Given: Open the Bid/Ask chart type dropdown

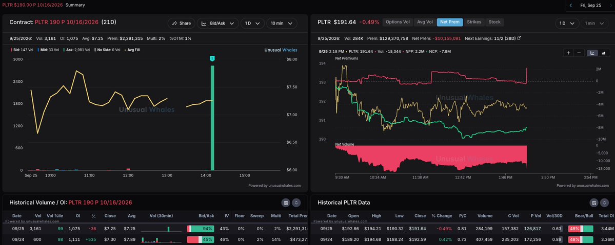Looking at the screenshot, I should [217, 24].
